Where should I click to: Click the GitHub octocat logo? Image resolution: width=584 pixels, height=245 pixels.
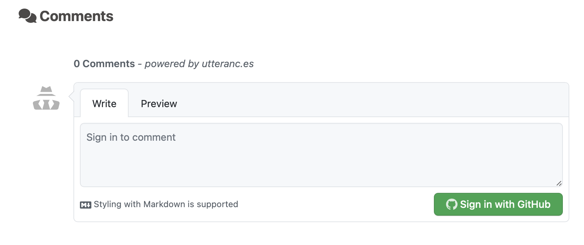(x=451, y=204)
